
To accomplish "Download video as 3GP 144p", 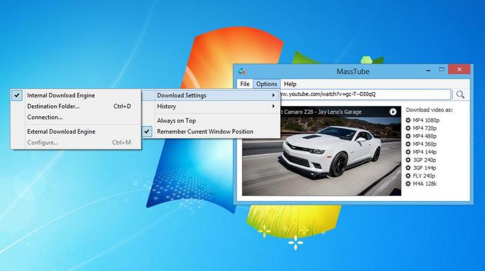I will pos(424,168).
